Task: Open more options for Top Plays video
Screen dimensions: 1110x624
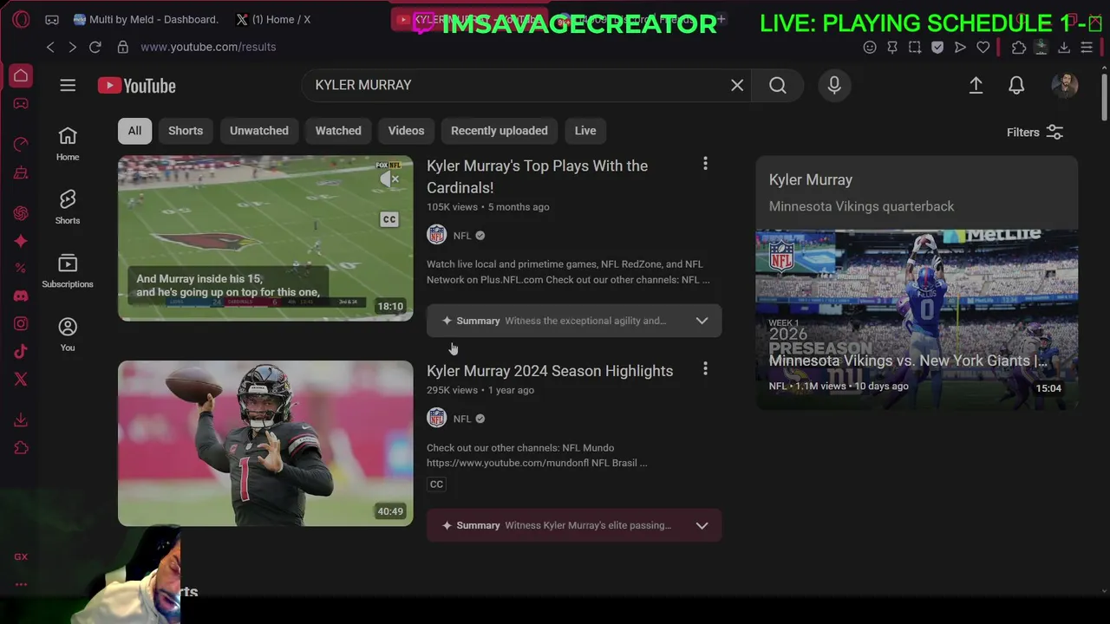Action: point(705,163)
